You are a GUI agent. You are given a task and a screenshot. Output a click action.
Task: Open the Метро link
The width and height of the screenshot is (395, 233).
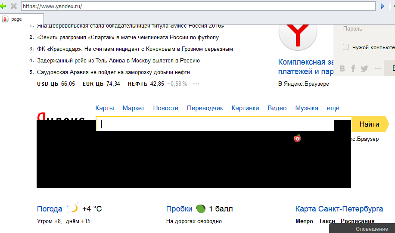[304, 221]
